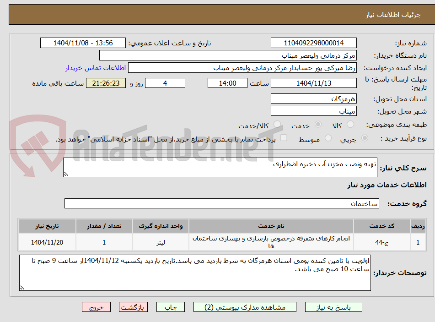Click the ردیف column header
Screen dimensions: 435x322
pos(418,226)
